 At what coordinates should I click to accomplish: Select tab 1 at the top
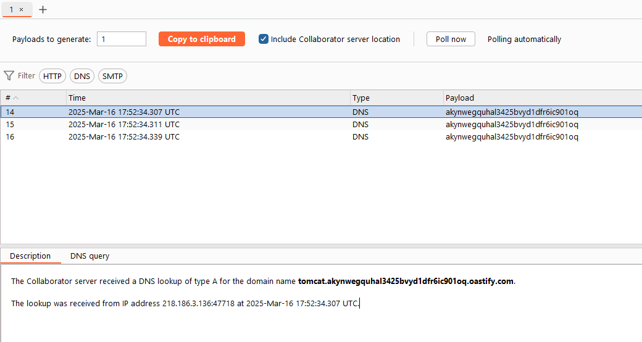[x=12, y=9]
